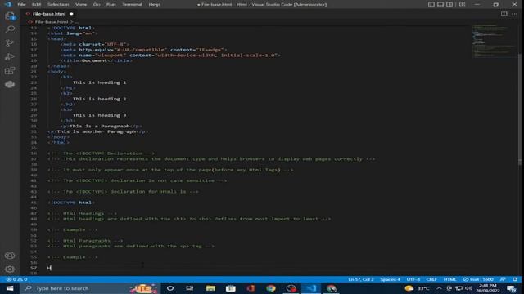Screen dimensions: 524x294
Task: Click the editor vertical scrollbar
Action: point(520,109)
